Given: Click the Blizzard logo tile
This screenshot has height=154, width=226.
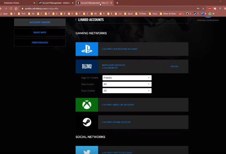Looking at the screenshot, I should coord(87,66).
